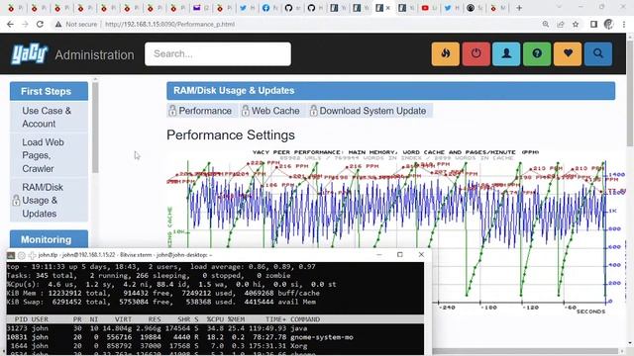Click the Not secure warning icon
Image resolution: width=634 pixels, height=356 pixels.
tap(58, 24)
